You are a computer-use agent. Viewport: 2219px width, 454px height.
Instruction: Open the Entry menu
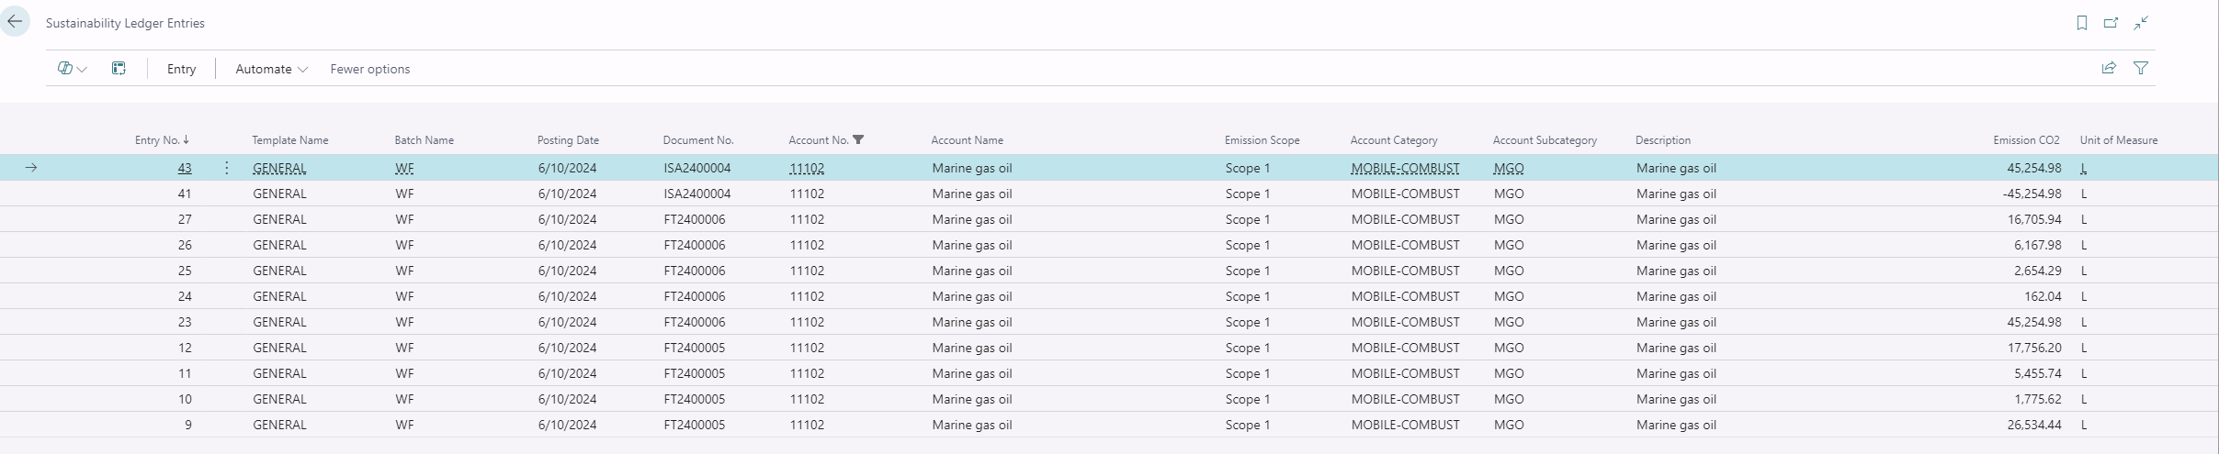pos(181,69)
